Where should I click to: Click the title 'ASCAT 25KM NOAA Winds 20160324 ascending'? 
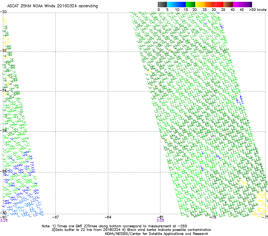coord(52,6)
